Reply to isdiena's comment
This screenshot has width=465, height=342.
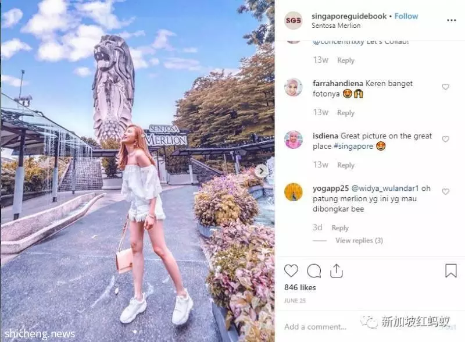[346, 165]
